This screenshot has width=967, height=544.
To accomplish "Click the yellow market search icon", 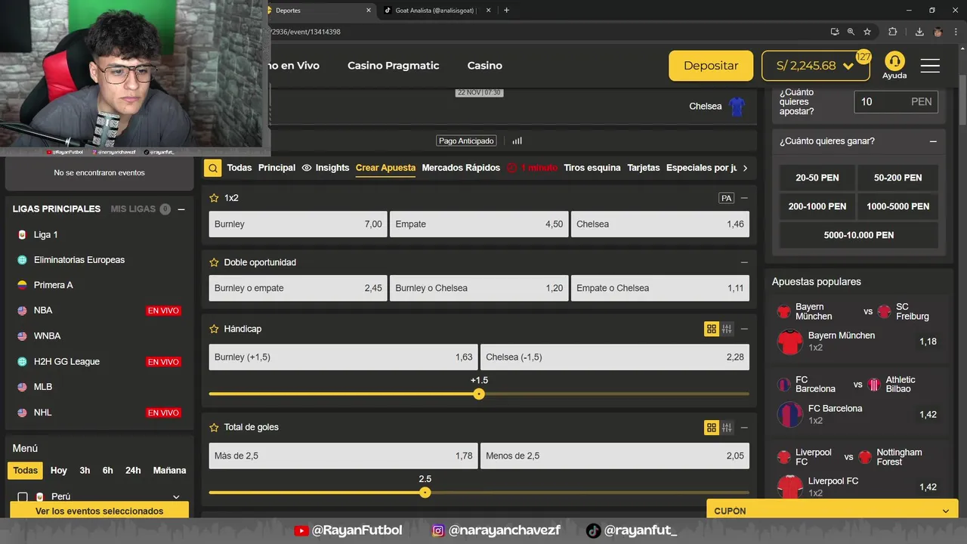I will coord(213,168).
